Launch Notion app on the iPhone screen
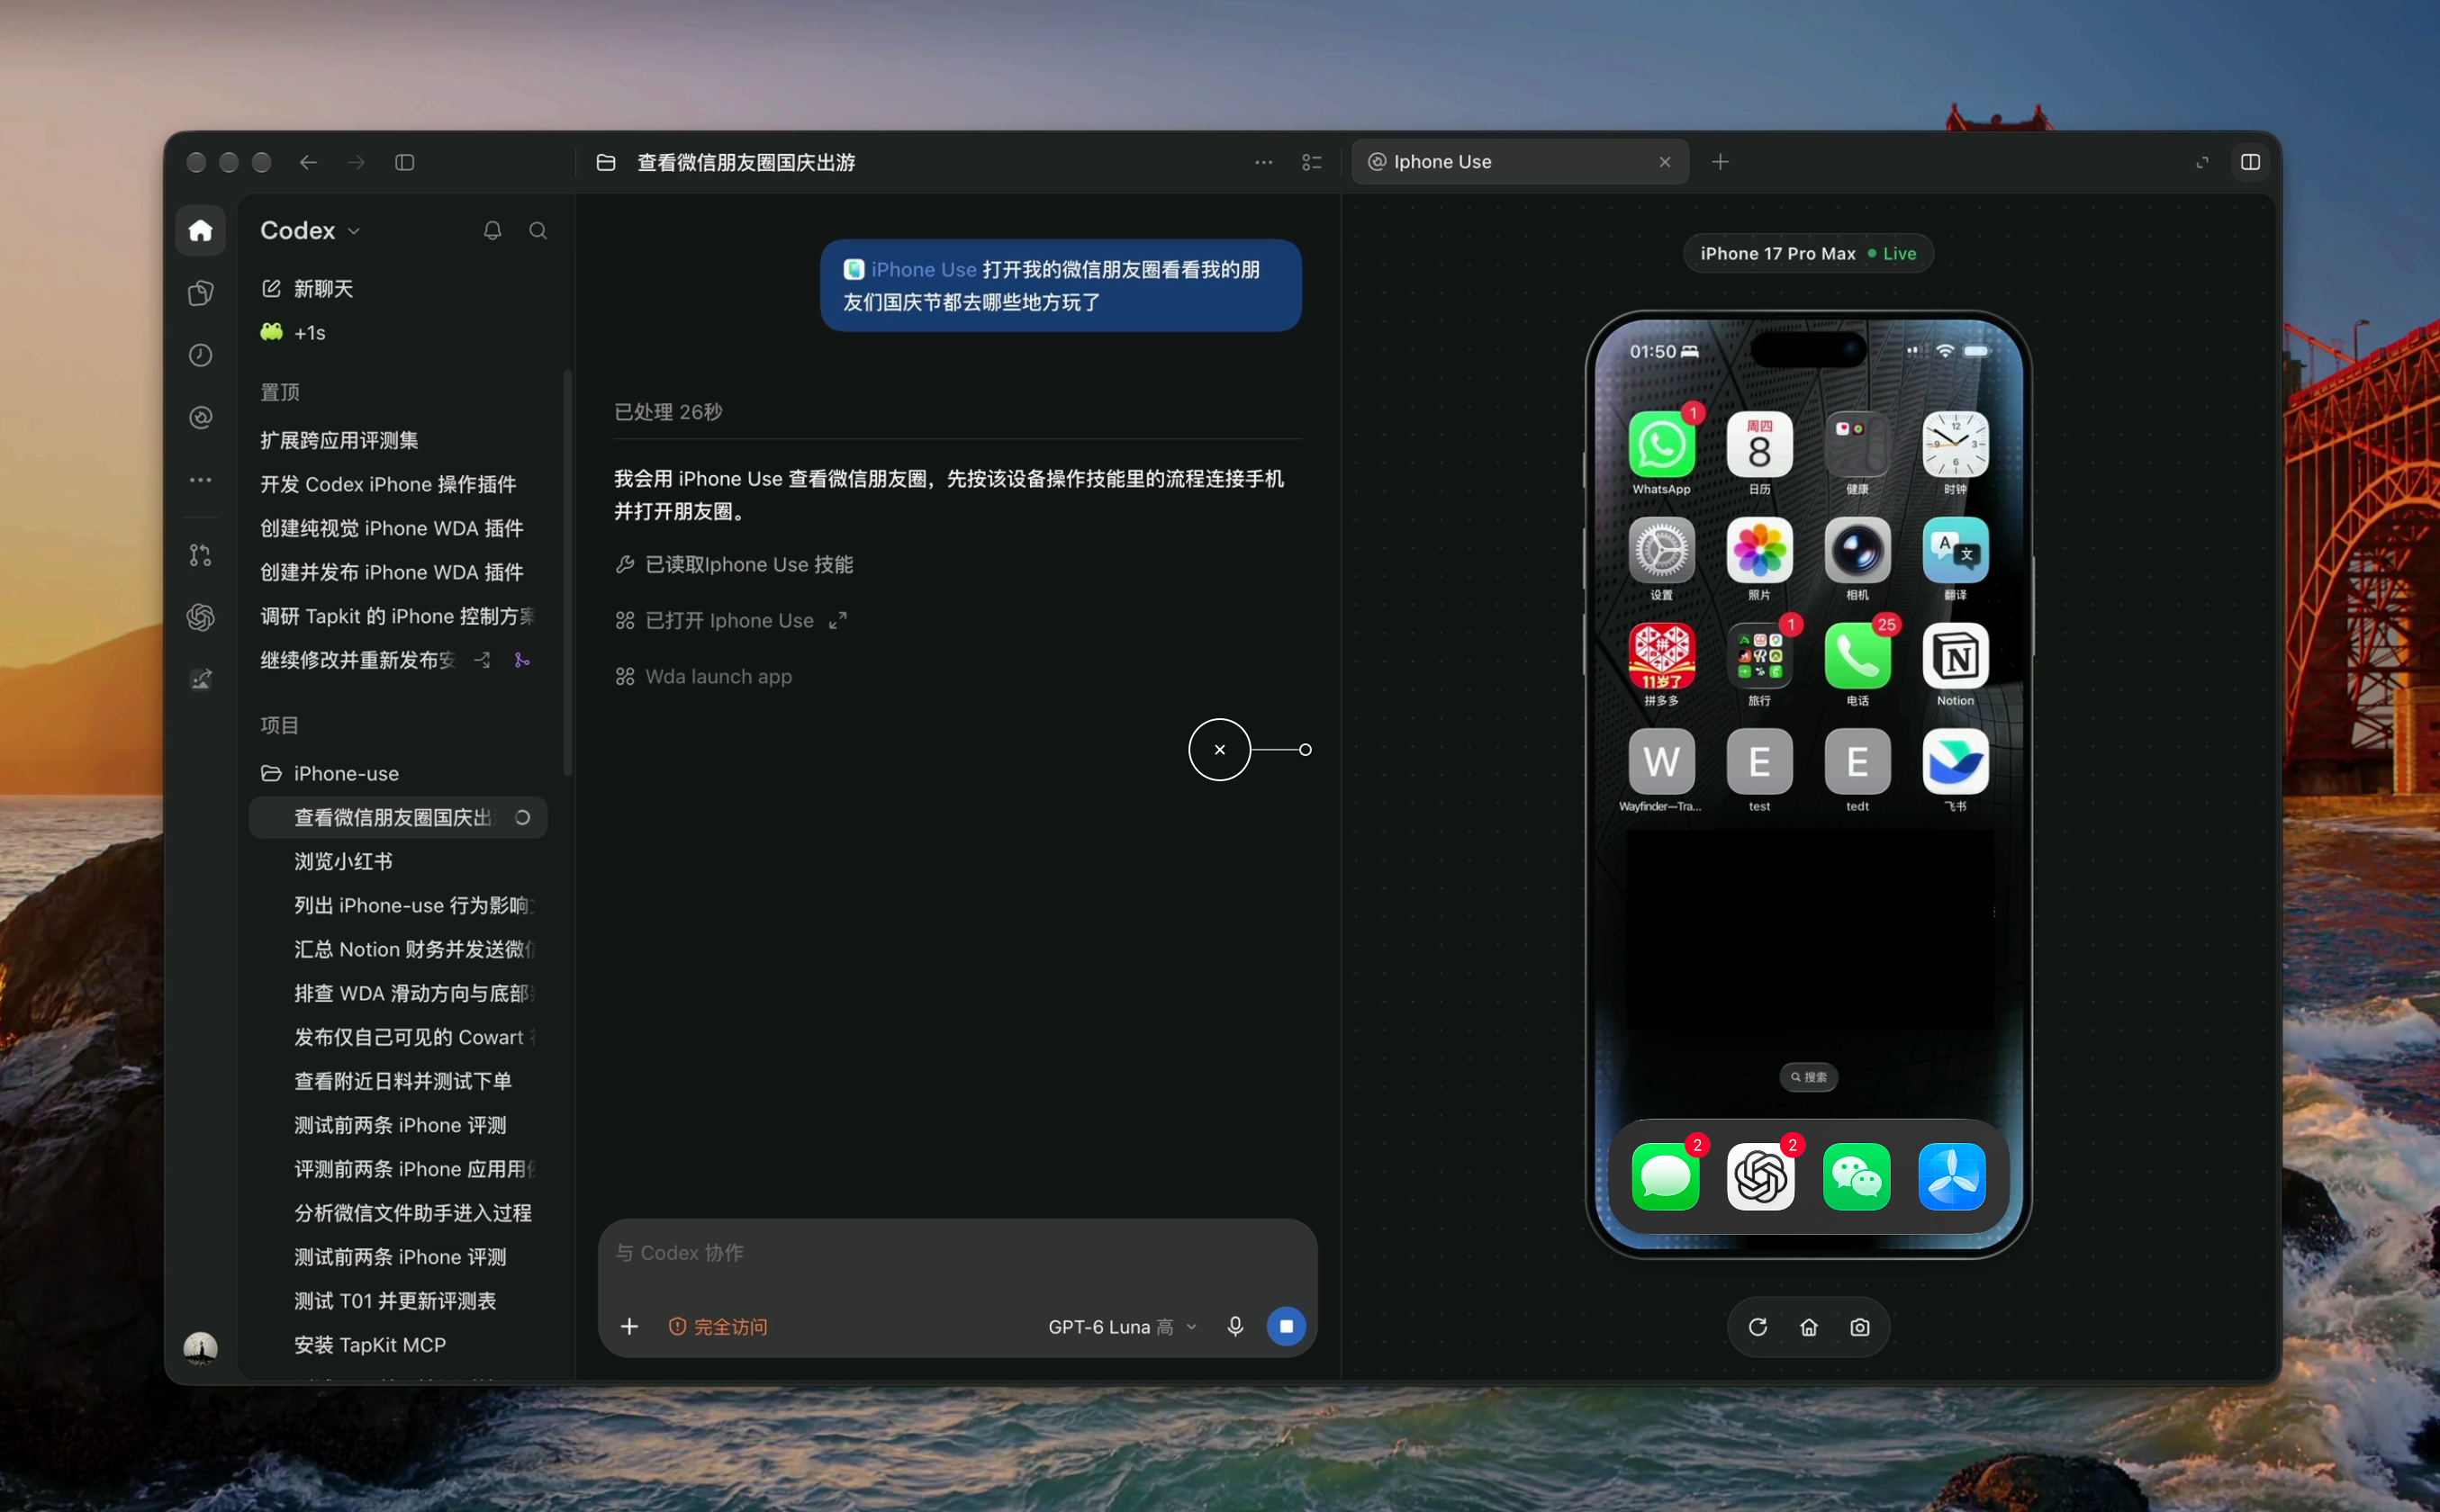 [1956, 657]
